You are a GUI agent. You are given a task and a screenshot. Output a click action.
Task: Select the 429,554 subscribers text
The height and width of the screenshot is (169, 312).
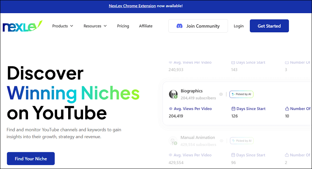[x=198, y=145]
